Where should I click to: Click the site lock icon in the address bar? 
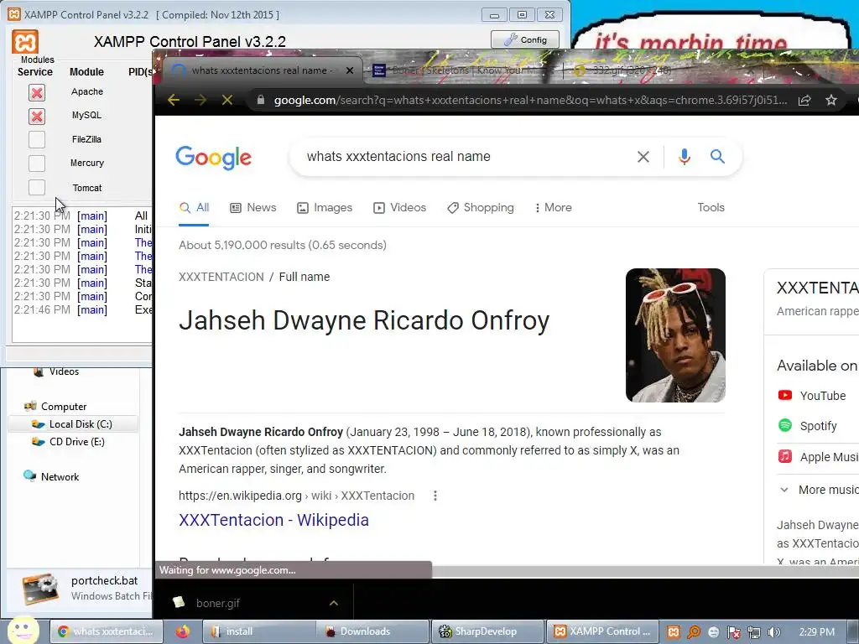tap(261, 101)
